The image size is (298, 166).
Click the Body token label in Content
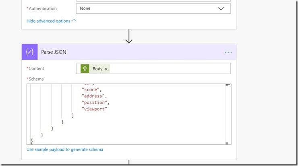(x=97, y=69)
